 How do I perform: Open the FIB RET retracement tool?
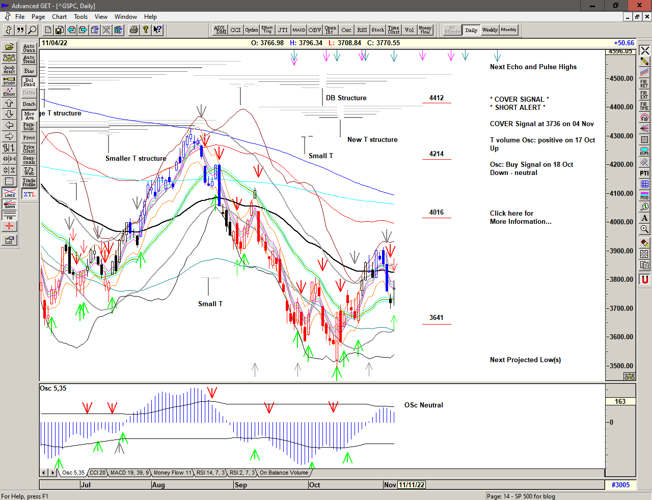pyautogui.click(x=644, y=83)
